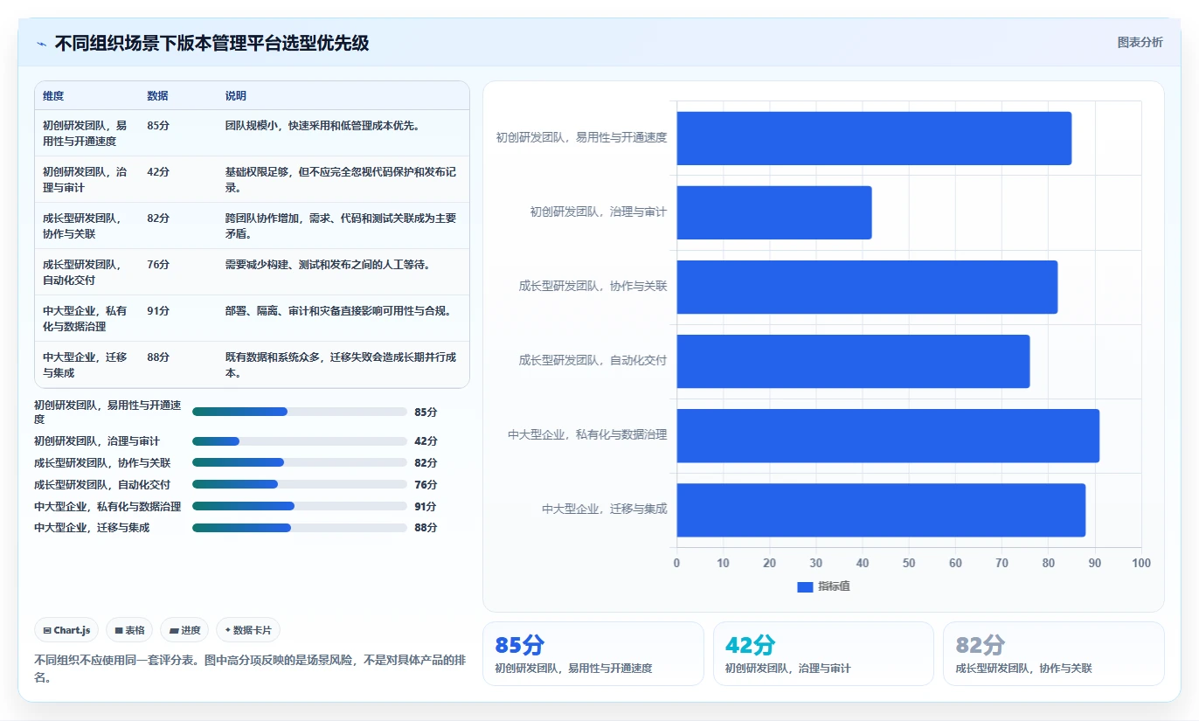This screenshot has height=721, width=1199.
Task: Click the 91分 value beside the progress bars
Action: tap(426, 506)
